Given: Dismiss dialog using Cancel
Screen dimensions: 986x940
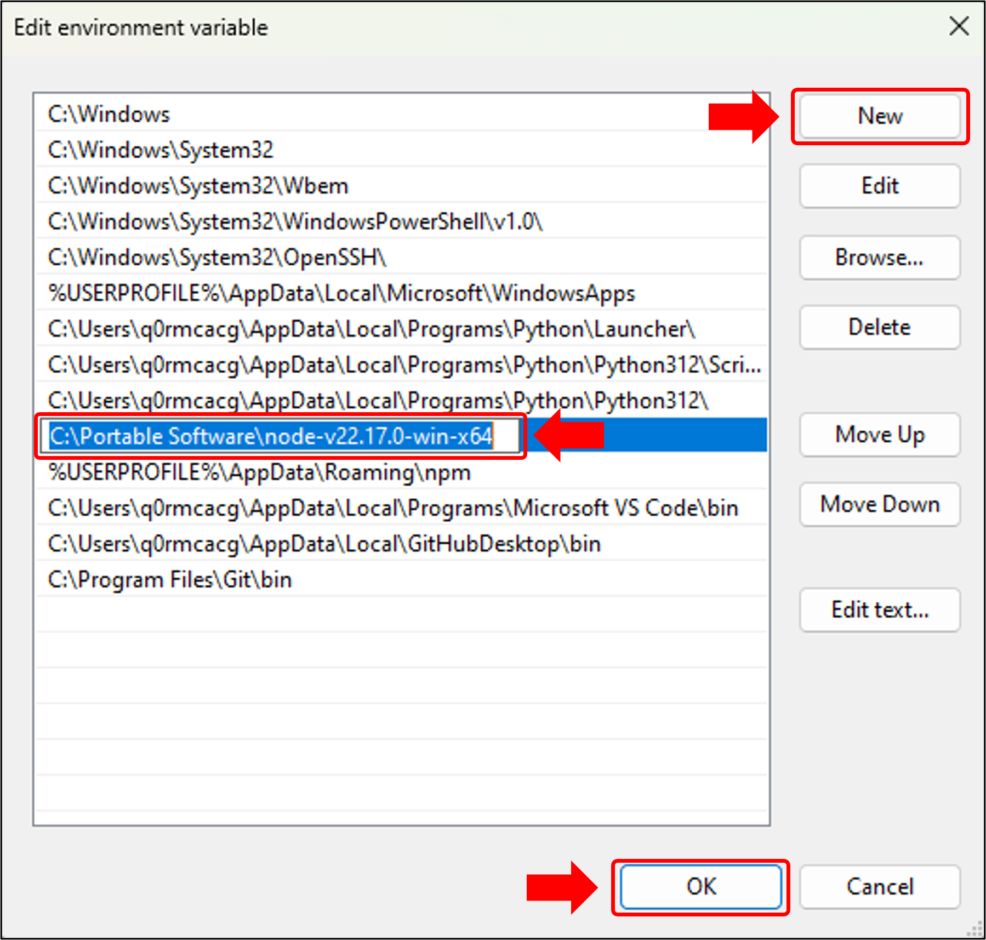Looking at the screenshot, I should tap(879, 886).
